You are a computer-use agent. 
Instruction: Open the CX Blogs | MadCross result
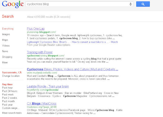click(x=42, y=104)
